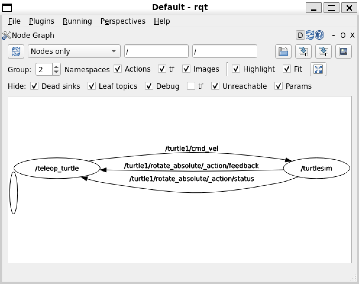Click the fit-to-view zoom icon

318,69
